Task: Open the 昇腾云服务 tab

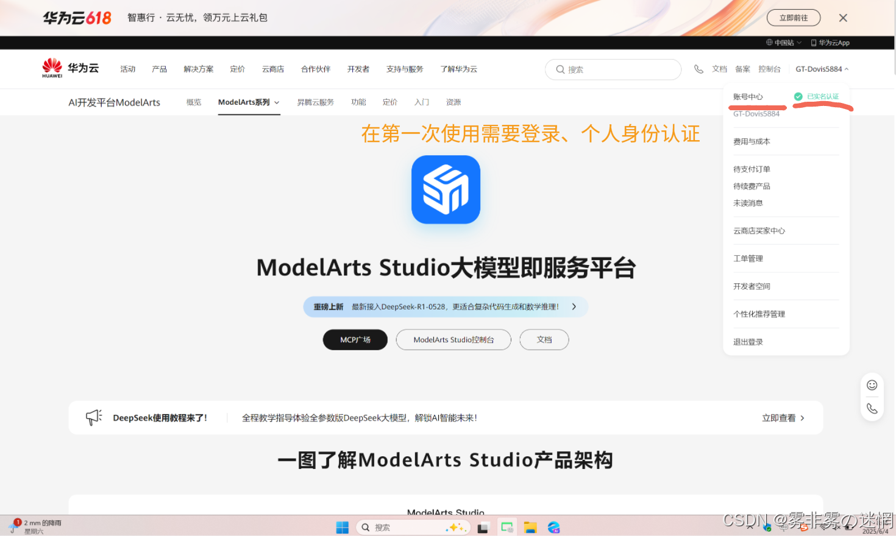Action: pos(316,102)
